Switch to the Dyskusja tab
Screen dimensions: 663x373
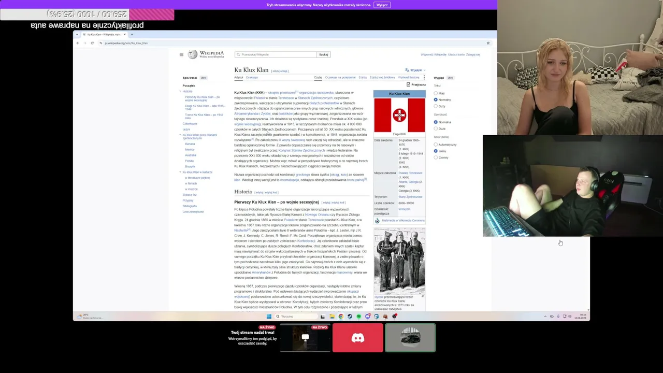pos(252,78)
